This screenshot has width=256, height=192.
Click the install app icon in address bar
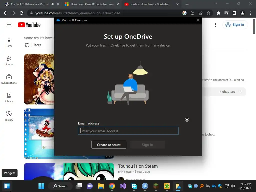coord(192,13)
